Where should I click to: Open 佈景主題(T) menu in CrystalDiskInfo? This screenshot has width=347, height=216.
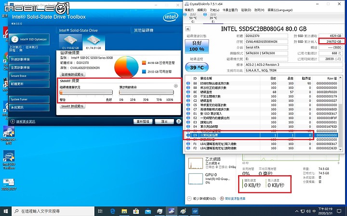click(230, 10)
